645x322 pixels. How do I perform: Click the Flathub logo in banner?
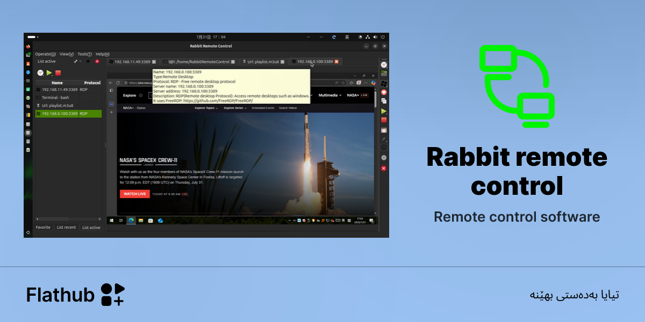76,295
